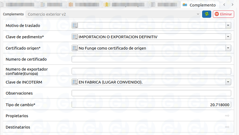Open the Comercio exterior v2 complemento dropdown

(113, 14)
